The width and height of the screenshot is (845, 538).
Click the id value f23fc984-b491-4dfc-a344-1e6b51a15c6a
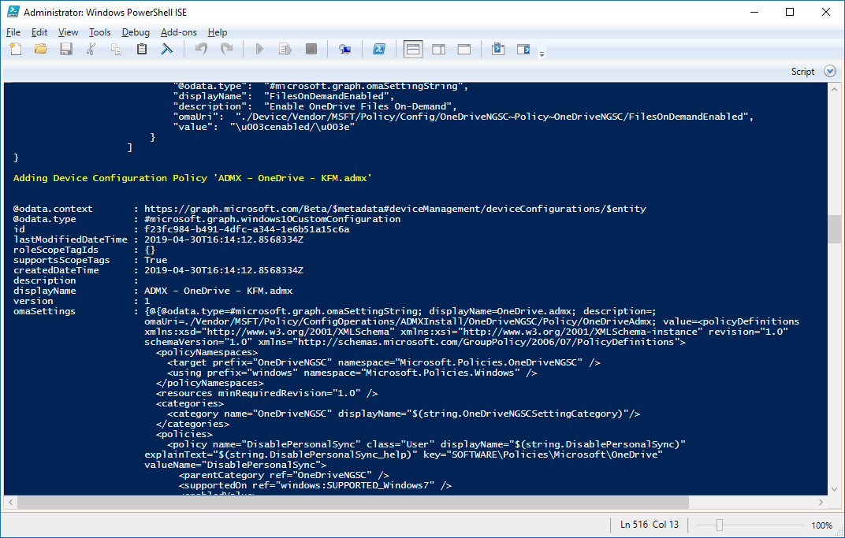[247, 229]
